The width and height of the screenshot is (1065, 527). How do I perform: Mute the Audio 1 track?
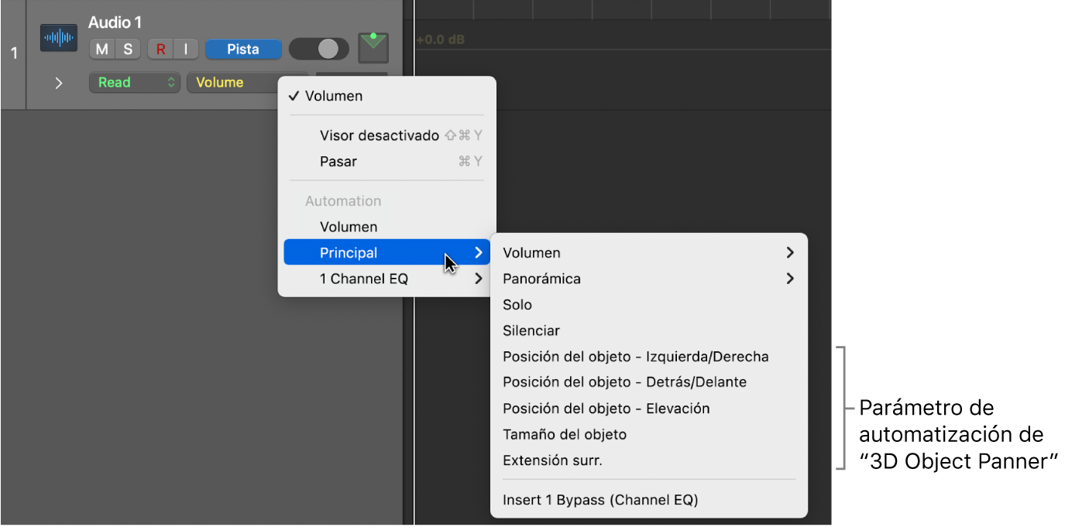(102, 50)
